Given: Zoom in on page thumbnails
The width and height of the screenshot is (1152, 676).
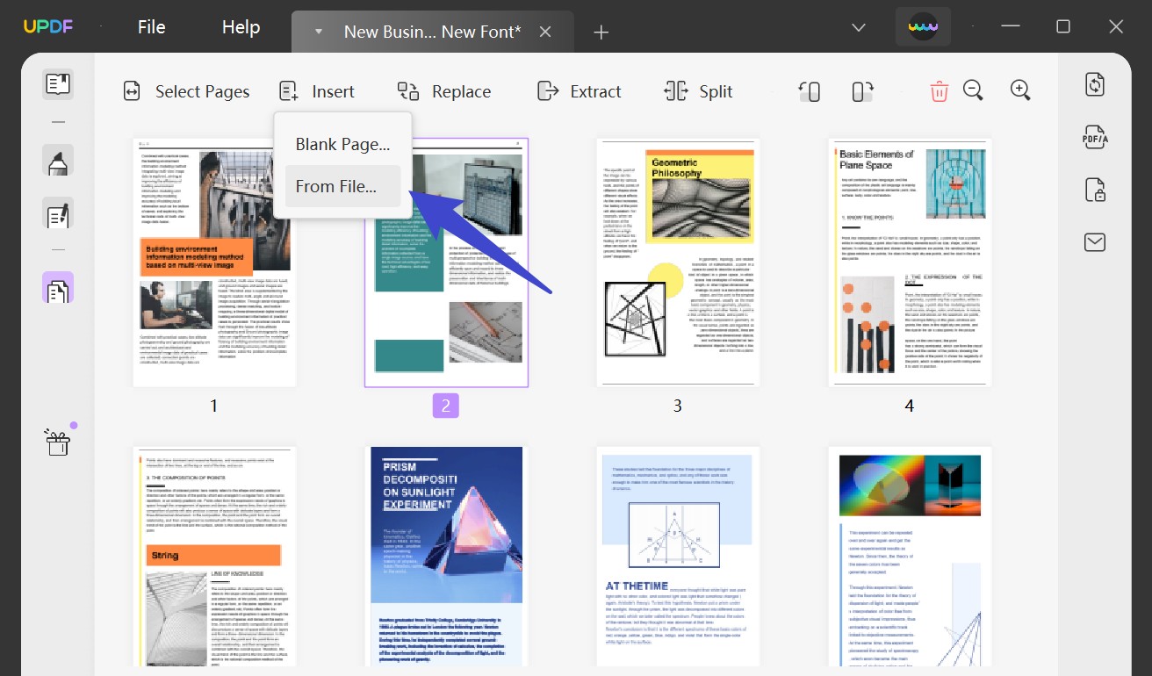Looking at the screenshot, I should [x=1019, y=90].
